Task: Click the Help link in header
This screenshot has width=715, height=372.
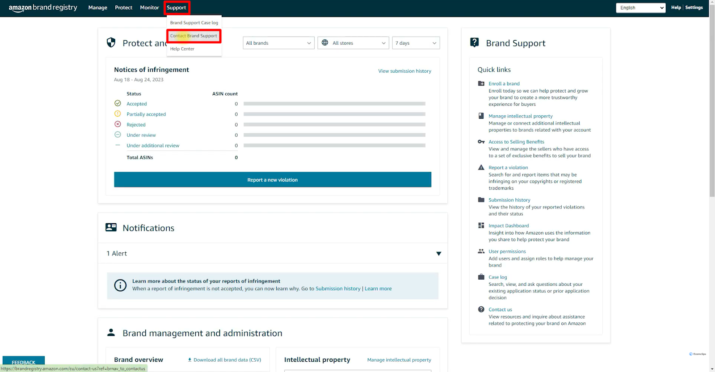Action: (x=676, y=8)
